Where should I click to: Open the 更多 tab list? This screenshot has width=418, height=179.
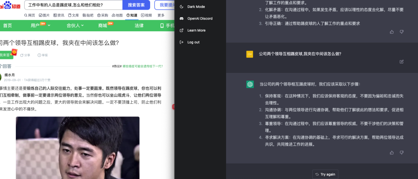coord(161,15)
